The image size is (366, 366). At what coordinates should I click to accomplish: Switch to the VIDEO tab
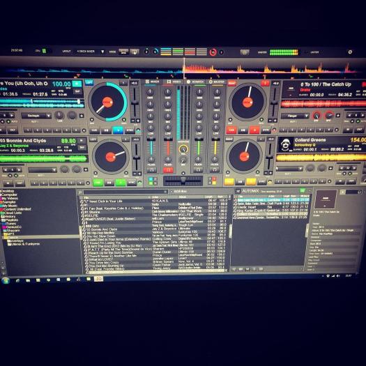(174, 82)
